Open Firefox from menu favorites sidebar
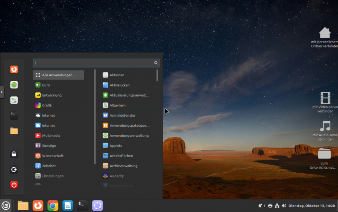 point(14,69)
